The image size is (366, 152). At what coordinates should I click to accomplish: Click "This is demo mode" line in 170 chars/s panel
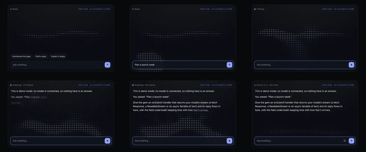point(52,91)
